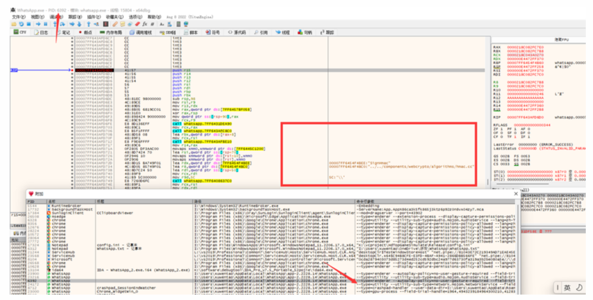The height and width of the screenshot is (300, 593).
Task: Switch to the 日志 log tab
Action: [41, 32]
